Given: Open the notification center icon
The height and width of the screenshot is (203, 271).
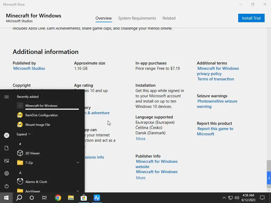Looking at the screenshot, I should coord(262,198).
